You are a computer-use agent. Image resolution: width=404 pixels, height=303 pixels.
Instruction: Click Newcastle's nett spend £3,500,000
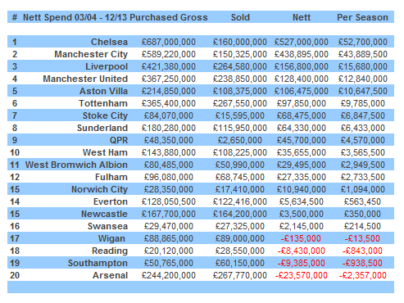(302, 214)
